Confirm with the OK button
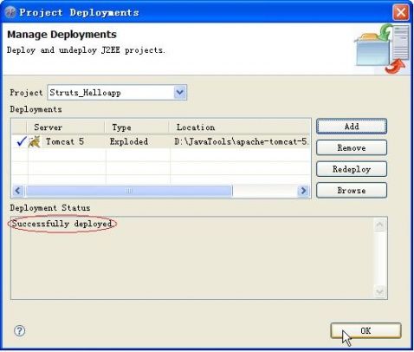The width and height of the screenshot is (414, 352). (365, 330)
